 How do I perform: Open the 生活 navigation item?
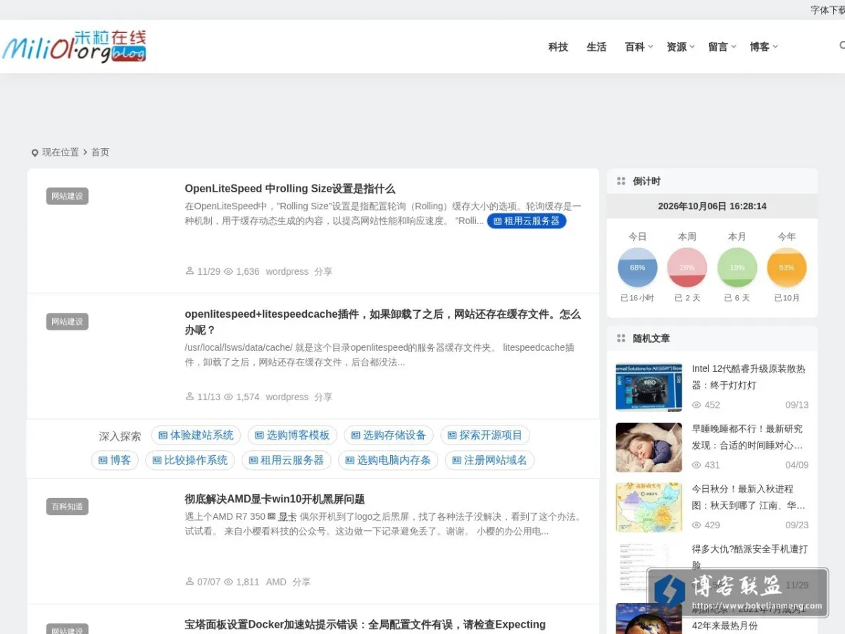[x=596, y=46]
